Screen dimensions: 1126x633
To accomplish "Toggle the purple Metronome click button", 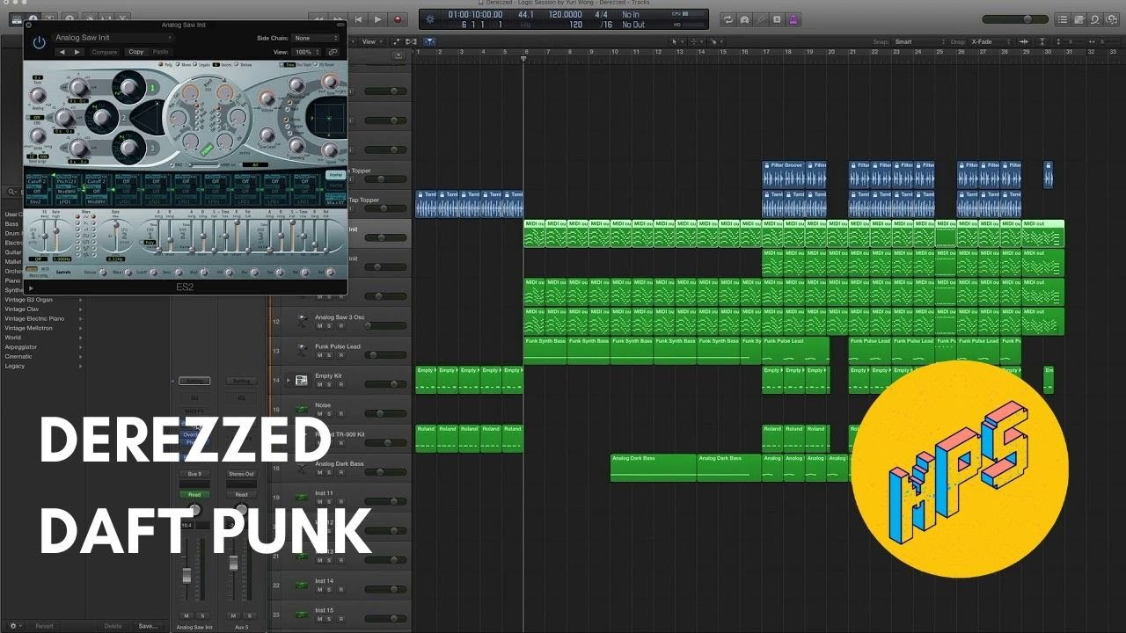I will tap(793, 18).
